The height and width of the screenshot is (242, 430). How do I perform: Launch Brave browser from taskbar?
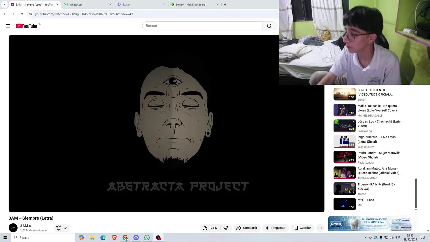tap(114, 238)
